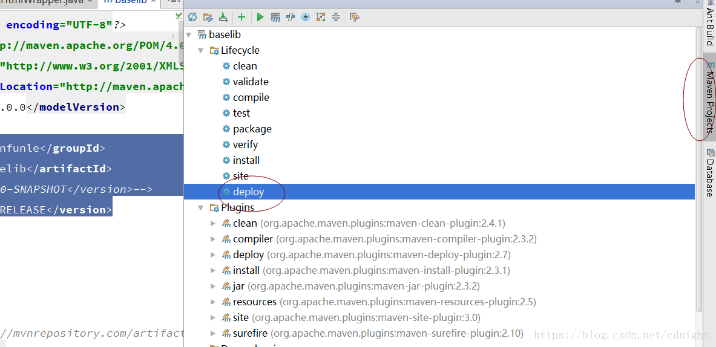
Task: Collapse the Lifecycle folder arrow
Action: click(x=201, y=50)
